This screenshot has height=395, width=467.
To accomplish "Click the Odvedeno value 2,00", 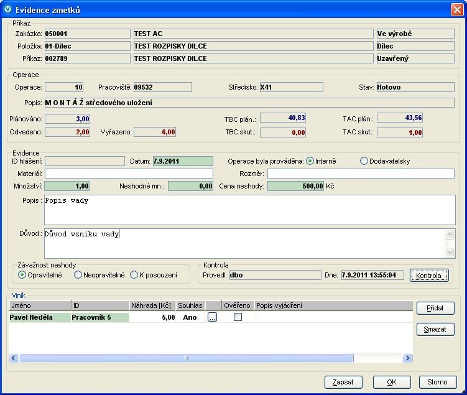I will pyautogui.click(x=67, y=132).
